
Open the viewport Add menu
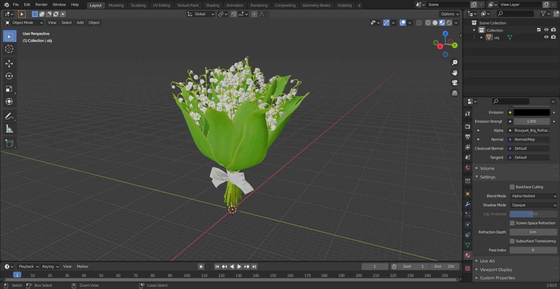(80, 23)
